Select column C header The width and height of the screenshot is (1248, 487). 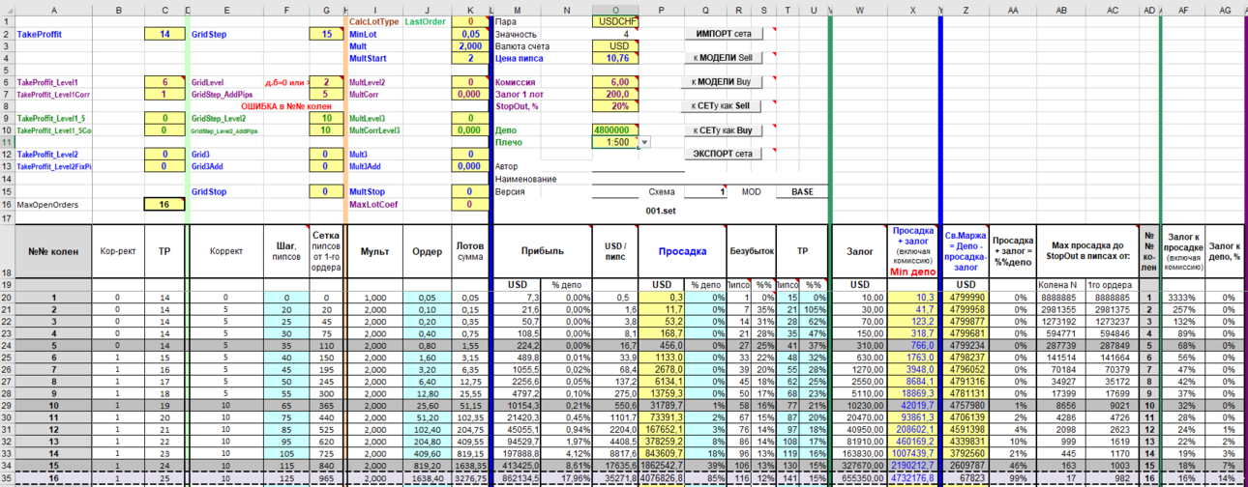pyautogui.click(x=164, y=9)
